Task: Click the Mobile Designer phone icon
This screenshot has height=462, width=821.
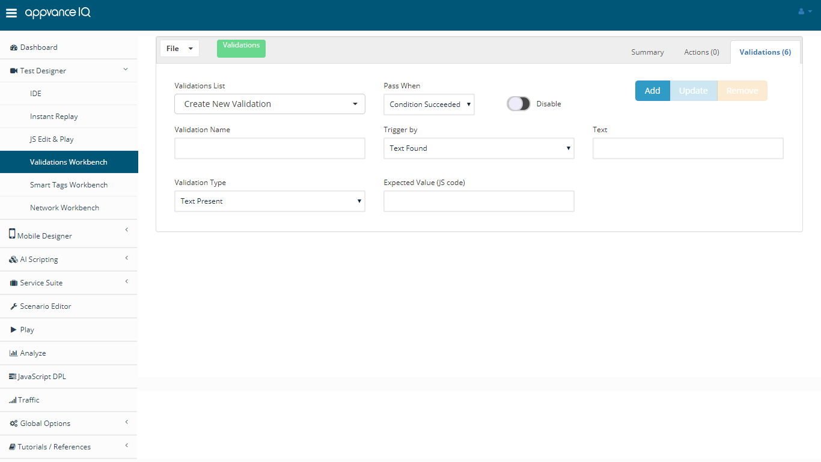Action: coord(12,234)
